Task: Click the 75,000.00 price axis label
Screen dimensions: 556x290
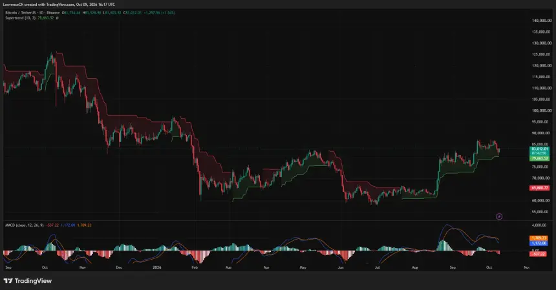Action: tap(540, 167)
